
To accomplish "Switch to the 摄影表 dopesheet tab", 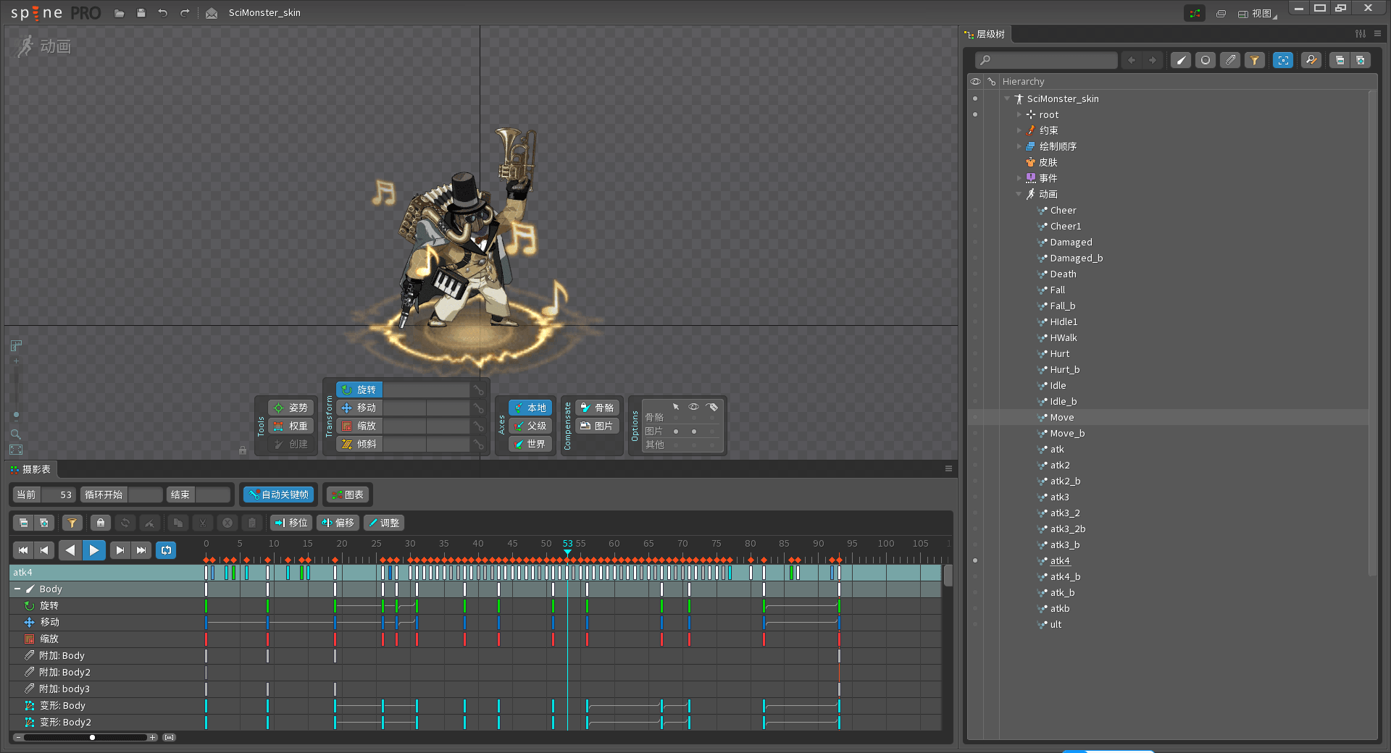I will pyautogui.click(x=31, y=469).
